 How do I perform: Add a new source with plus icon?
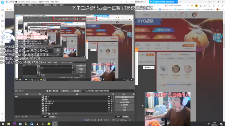[x=43, y=114]
